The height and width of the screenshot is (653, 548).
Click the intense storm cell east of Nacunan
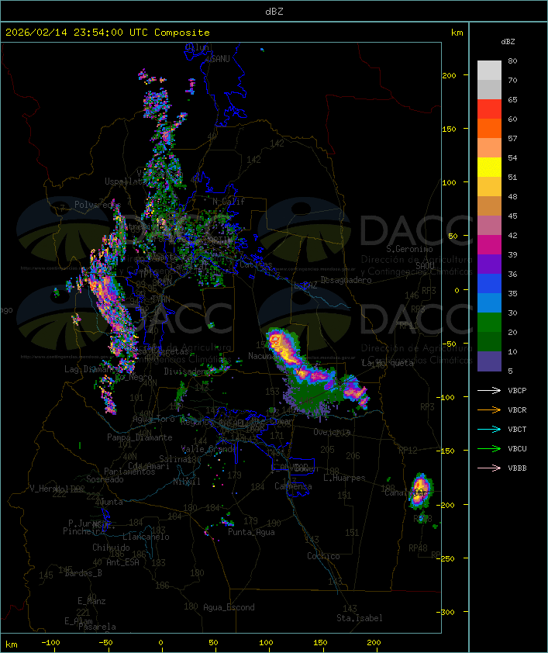(284, 347)
